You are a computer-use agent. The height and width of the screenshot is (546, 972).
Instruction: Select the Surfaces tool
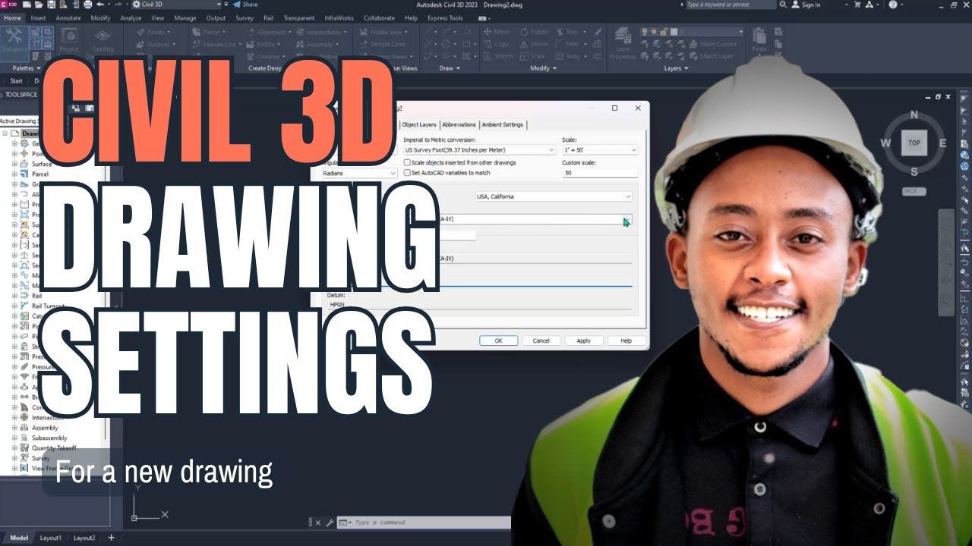158,44
